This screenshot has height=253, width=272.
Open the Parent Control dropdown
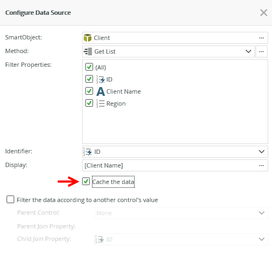[181, 213]
